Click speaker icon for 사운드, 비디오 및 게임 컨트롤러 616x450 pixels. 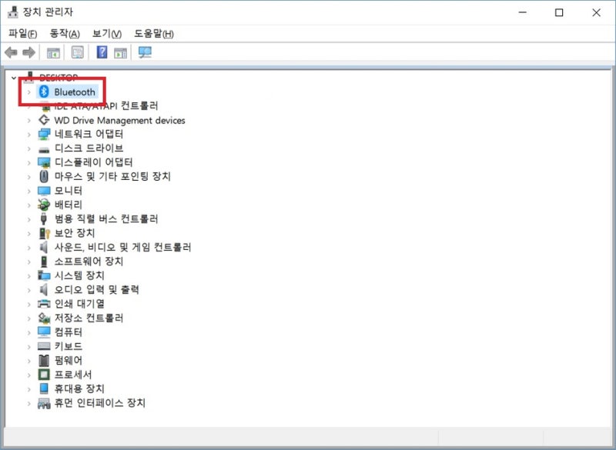click(x=44, y=247)
